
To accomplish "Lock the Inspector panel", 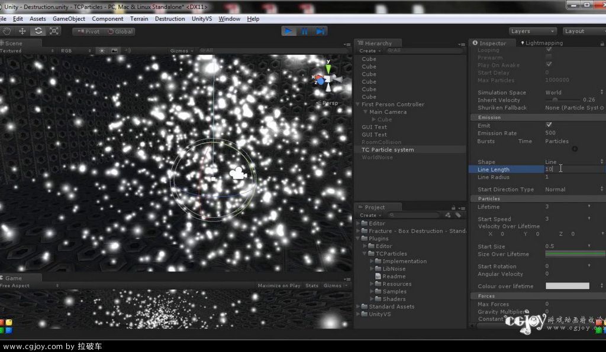I will 602,44.
